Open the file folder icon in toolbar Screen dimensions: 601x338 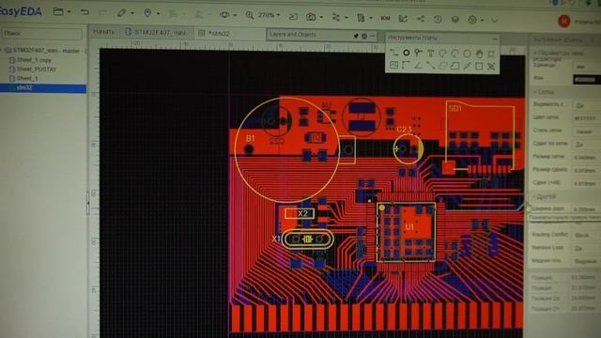[58, 12]
